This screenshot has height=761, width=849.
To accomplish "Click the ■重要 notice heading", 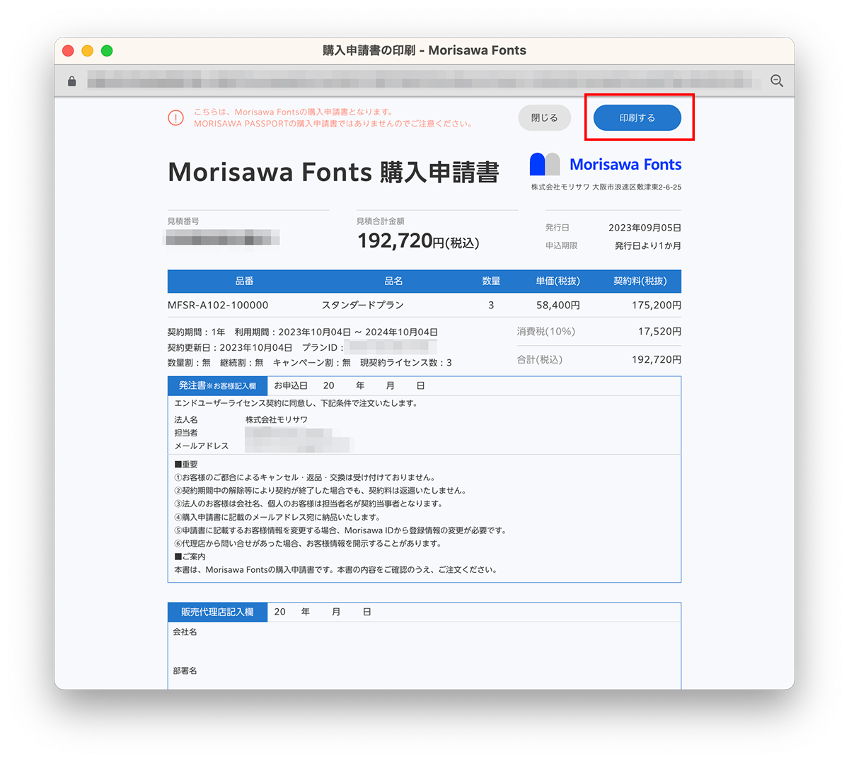I will (186, 465).
